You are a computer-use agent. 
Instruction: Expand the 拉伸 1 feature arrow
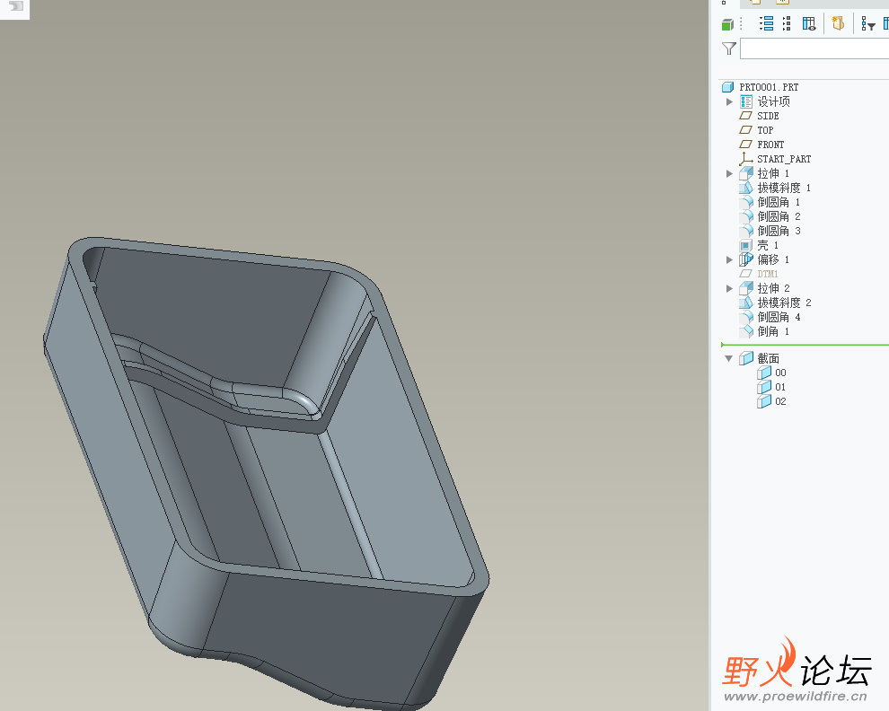730,173
